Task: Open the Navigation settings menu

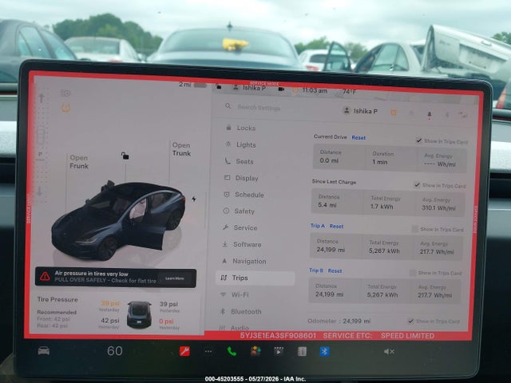Action: 244,261
